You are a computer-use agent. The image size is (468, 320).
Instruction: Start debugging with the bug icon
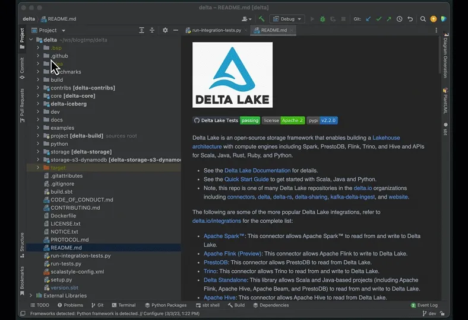322,19
